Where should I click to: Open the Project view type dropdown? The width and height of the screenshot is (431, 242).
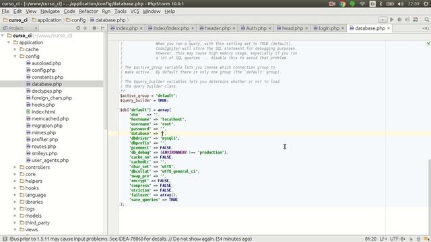tap(36, 28)
